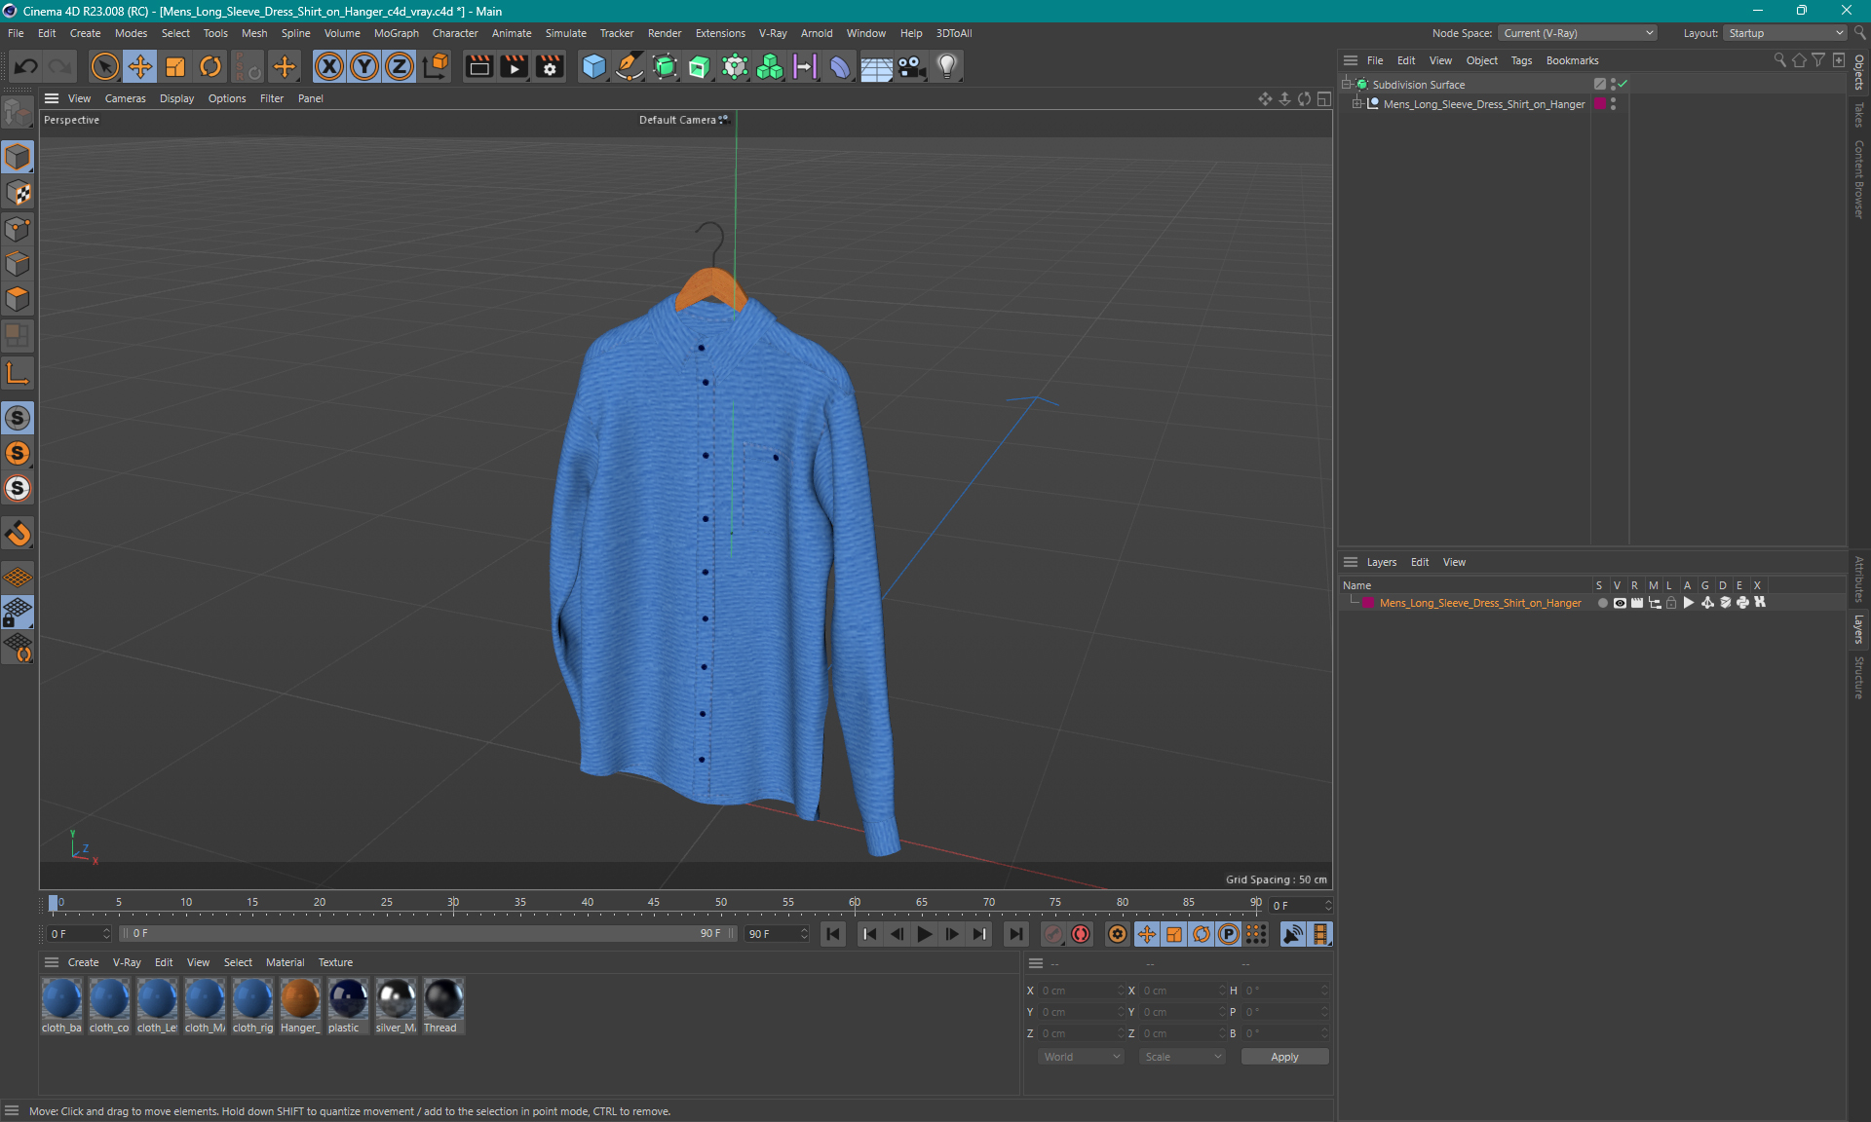Render the current view (clapperboard icon)
This screenshot has height=1122, width=1871.
click(478, 66)
